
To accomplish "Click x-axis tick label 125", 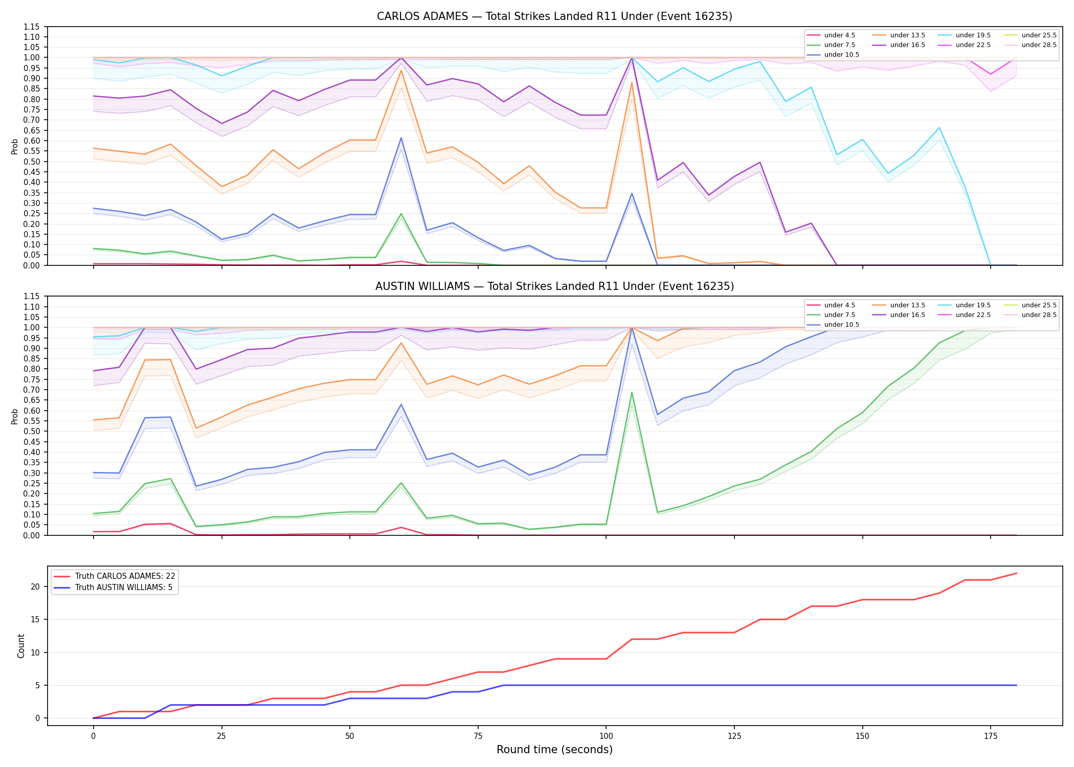I will click(x=734, y=736).
